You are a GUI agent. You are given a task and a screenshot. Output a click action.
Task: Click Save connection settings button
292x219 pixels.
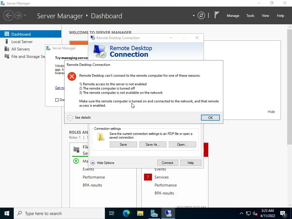[123, 144]
